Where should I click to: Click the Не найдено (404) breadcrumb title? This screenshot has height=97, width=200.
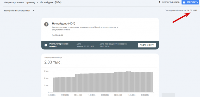click(51, 2)
